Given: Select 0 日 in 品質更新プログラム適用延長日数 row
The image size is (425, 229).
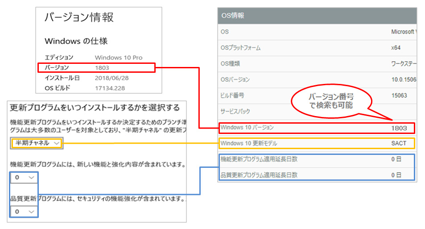Looking at the screenshot, I should point(396,175).
